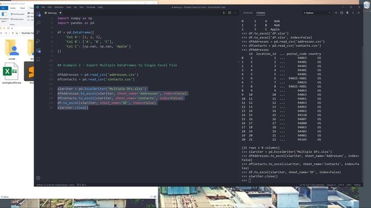Image resolution: width=371 pixels, height=208 pixels.
Task: Click the Sublime Text file icon in File Explorer
Action: pos(30,72)
